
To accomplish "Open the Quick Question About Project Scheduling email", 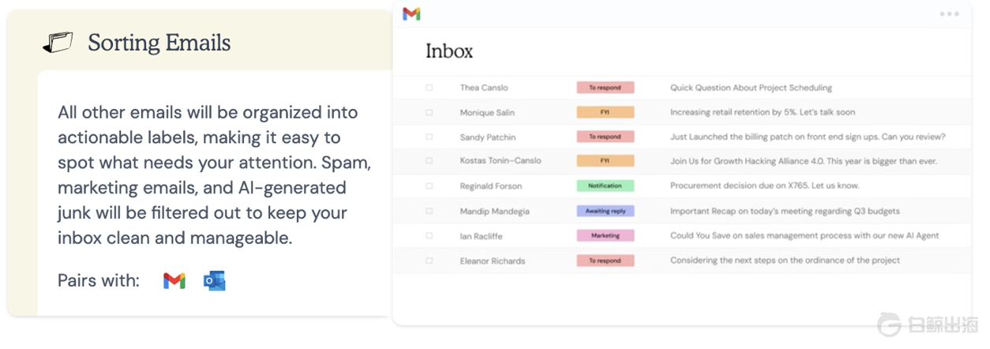I will [750, 88].
